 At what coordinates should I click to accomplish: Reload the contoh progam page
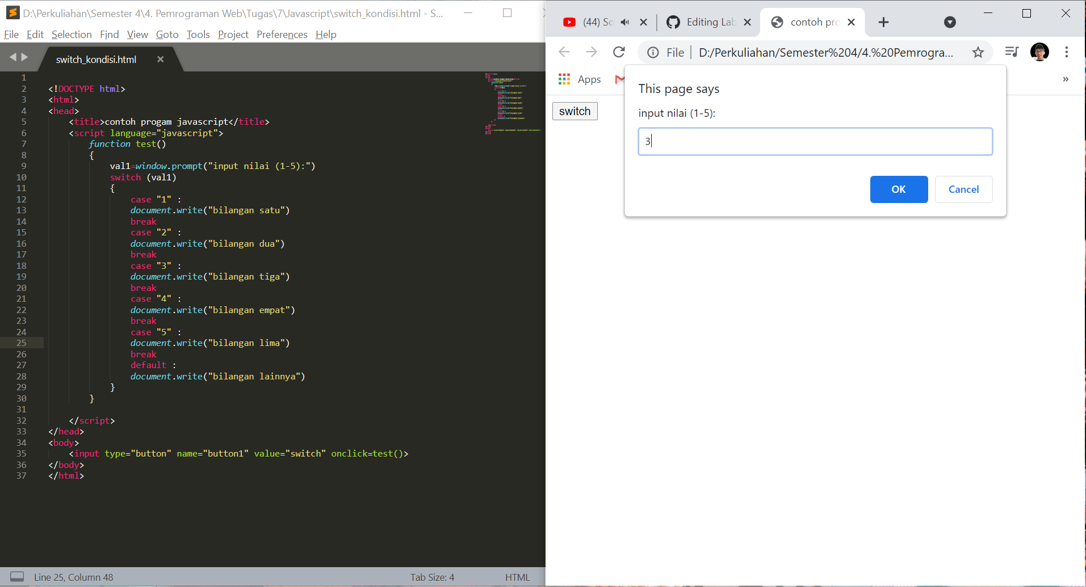(619, 52)
